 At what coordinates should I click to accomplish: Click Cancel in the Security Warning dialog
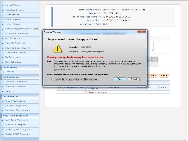click(134, 79)
